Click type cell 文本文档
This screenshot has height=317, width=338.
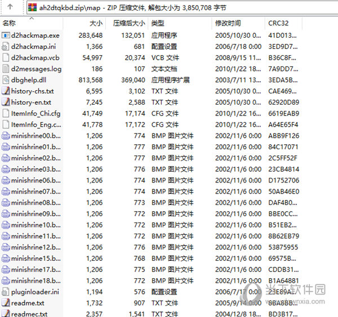point(164,69)
